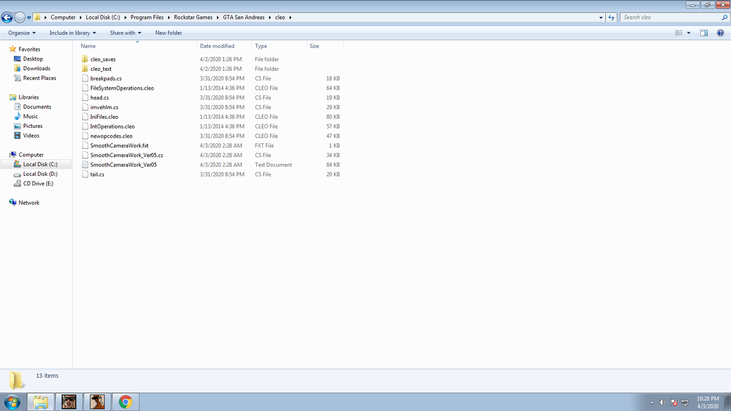The width and height of the screenshot is (731, 411).
Task: Sort files by Type column
Action: [279, 46]
